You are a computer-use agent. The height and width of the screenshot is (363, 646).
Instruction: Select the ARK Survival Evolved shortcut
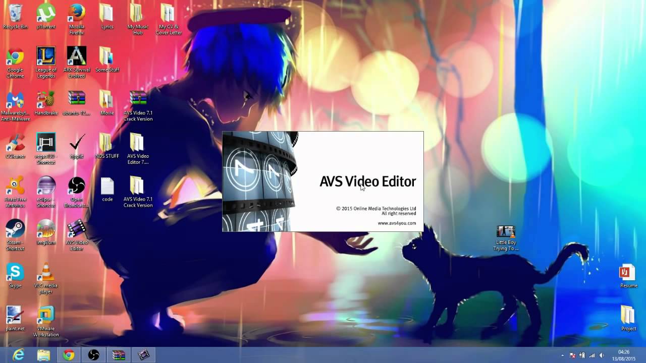pos(77,63)
